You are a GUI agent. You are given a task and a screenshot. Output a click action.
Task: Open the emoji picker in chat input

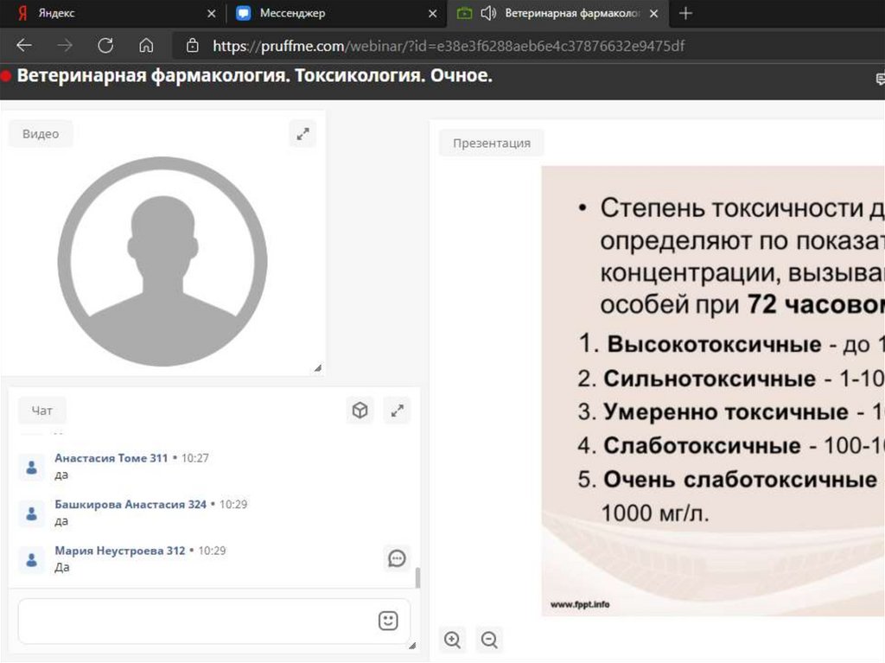[388, 621]
